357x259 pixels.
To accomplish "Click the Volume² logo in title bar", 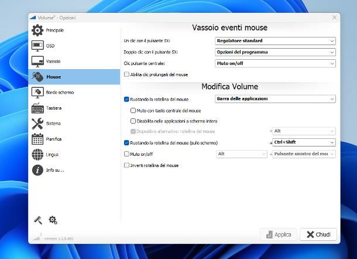I will (33, 18).
